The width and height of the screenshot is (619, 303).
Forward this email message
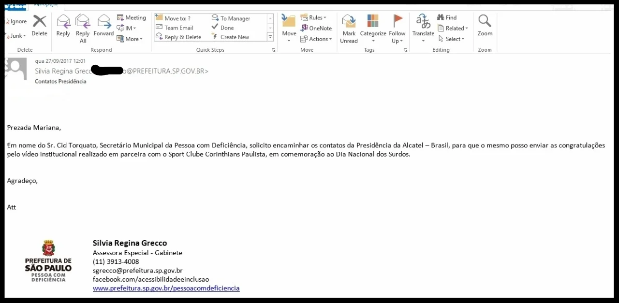pos(103,26)
